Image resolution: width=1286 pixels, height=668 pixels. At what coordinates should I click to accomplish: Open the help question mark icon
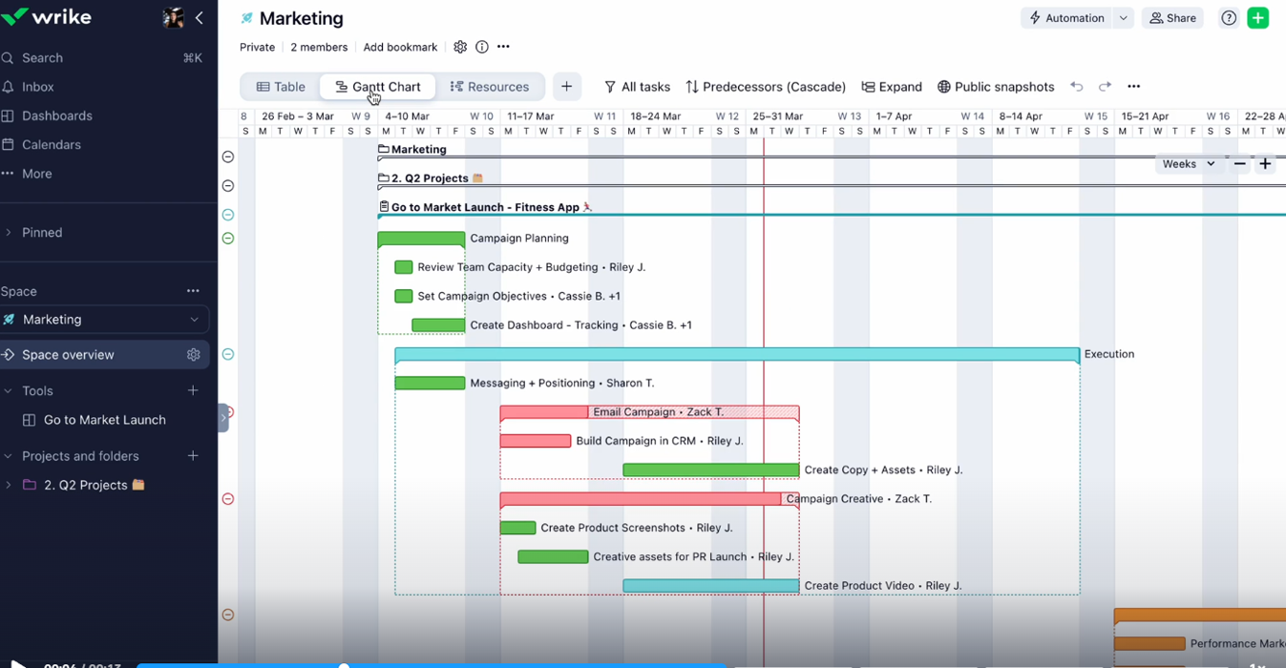pyautogui.click(x=1229, y=18)
